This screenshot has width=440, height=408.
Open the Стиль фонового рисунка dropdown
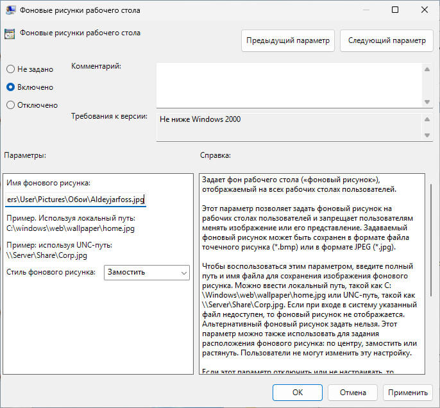(x=147, y=273)
